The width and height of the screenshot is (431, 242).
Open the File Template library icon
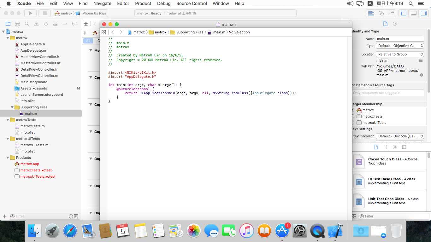tap(376, 147)
